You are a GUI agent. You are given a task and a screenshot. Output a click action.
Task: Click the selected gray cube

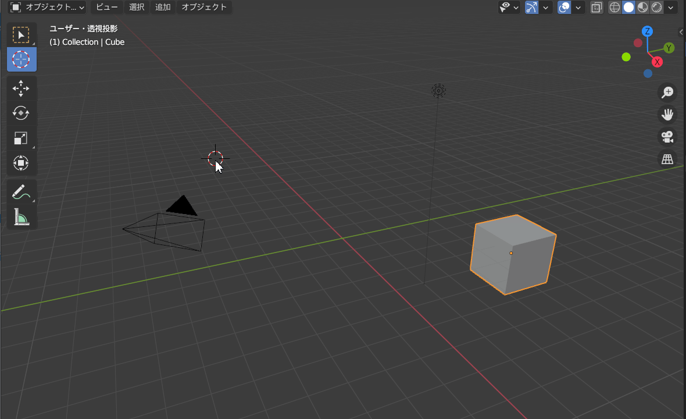click(x=512, y=254)
